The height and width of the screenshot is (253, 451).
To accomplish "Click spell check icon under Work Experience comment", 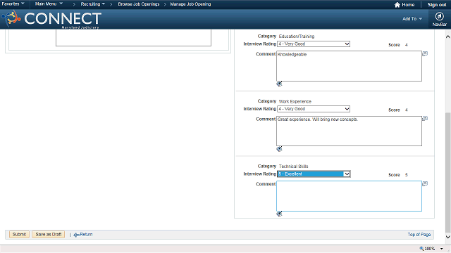I will tap(279, 149).
